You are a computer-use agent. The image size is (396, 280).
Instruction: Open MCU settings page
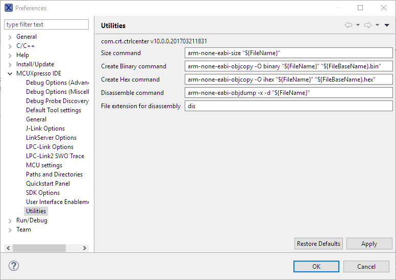pos(44,165)
